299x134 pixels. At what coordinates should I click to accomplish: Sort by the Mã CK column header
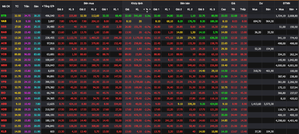pos(6,6)
